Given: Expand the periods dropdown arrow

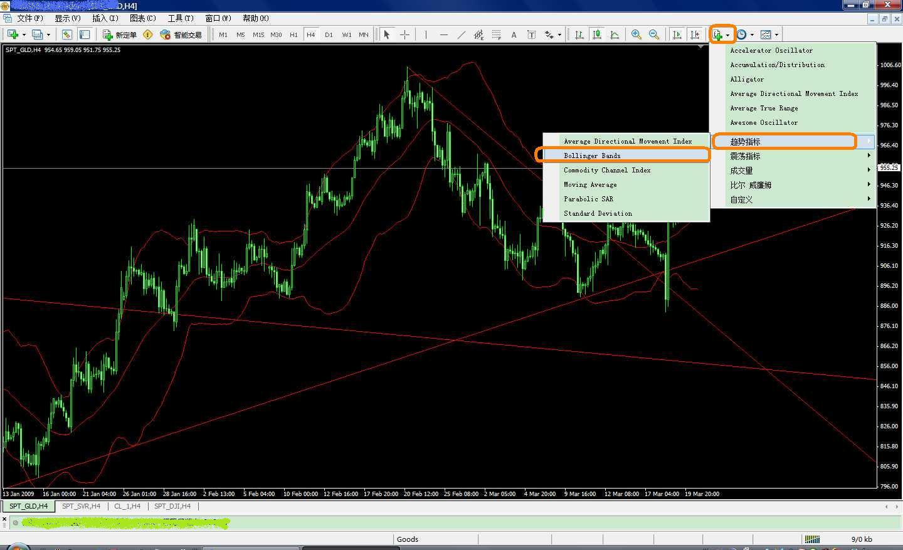Looking at the screenshot, I should [752, 34].
